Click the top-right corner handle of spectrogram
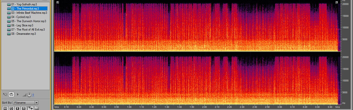This screenshot has width=353, height=110. pos(337,2)
